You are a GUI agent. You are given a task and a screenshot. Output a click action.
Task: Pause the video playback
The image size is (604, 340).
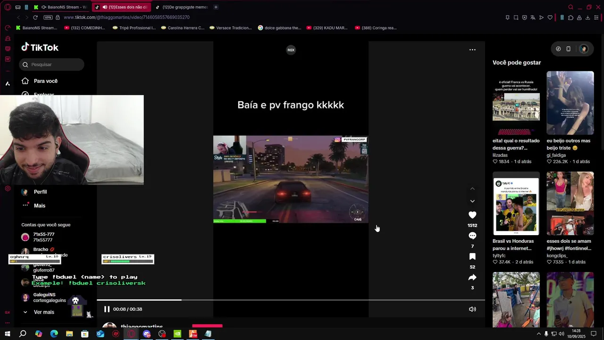click(107, 309)
